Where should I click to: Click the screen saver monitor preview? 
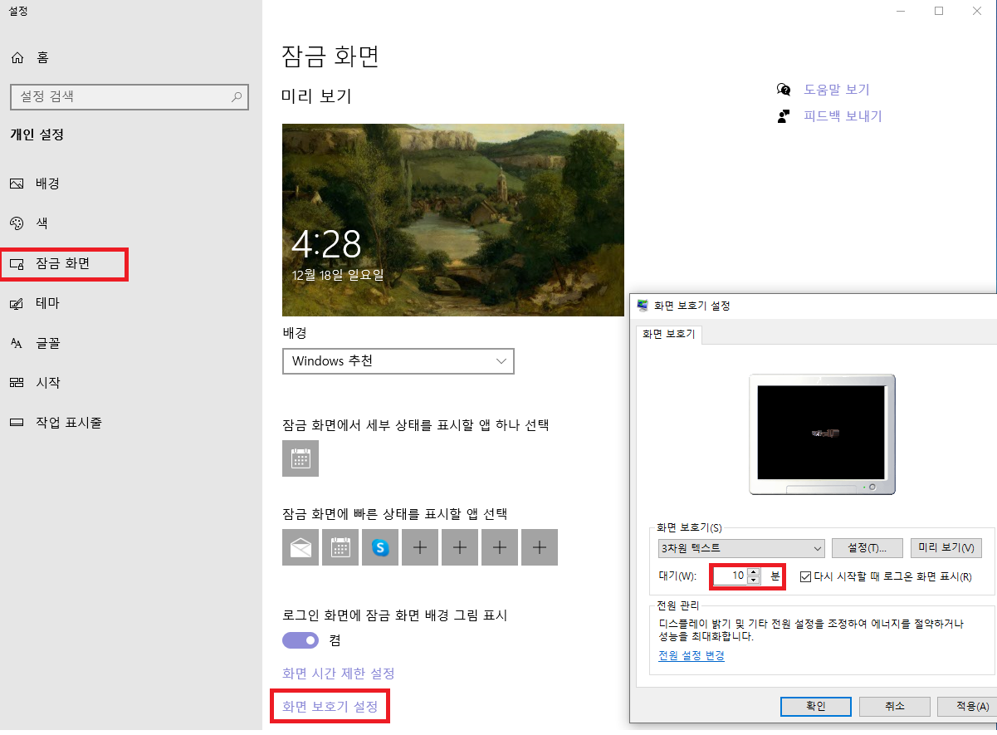click(823, 434)
